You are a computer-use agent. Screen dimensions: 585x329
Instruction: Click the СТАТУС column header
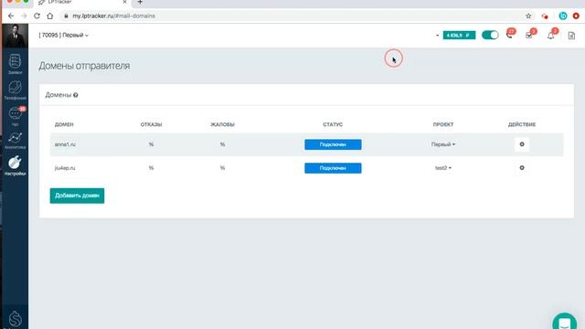click(333, 124)
